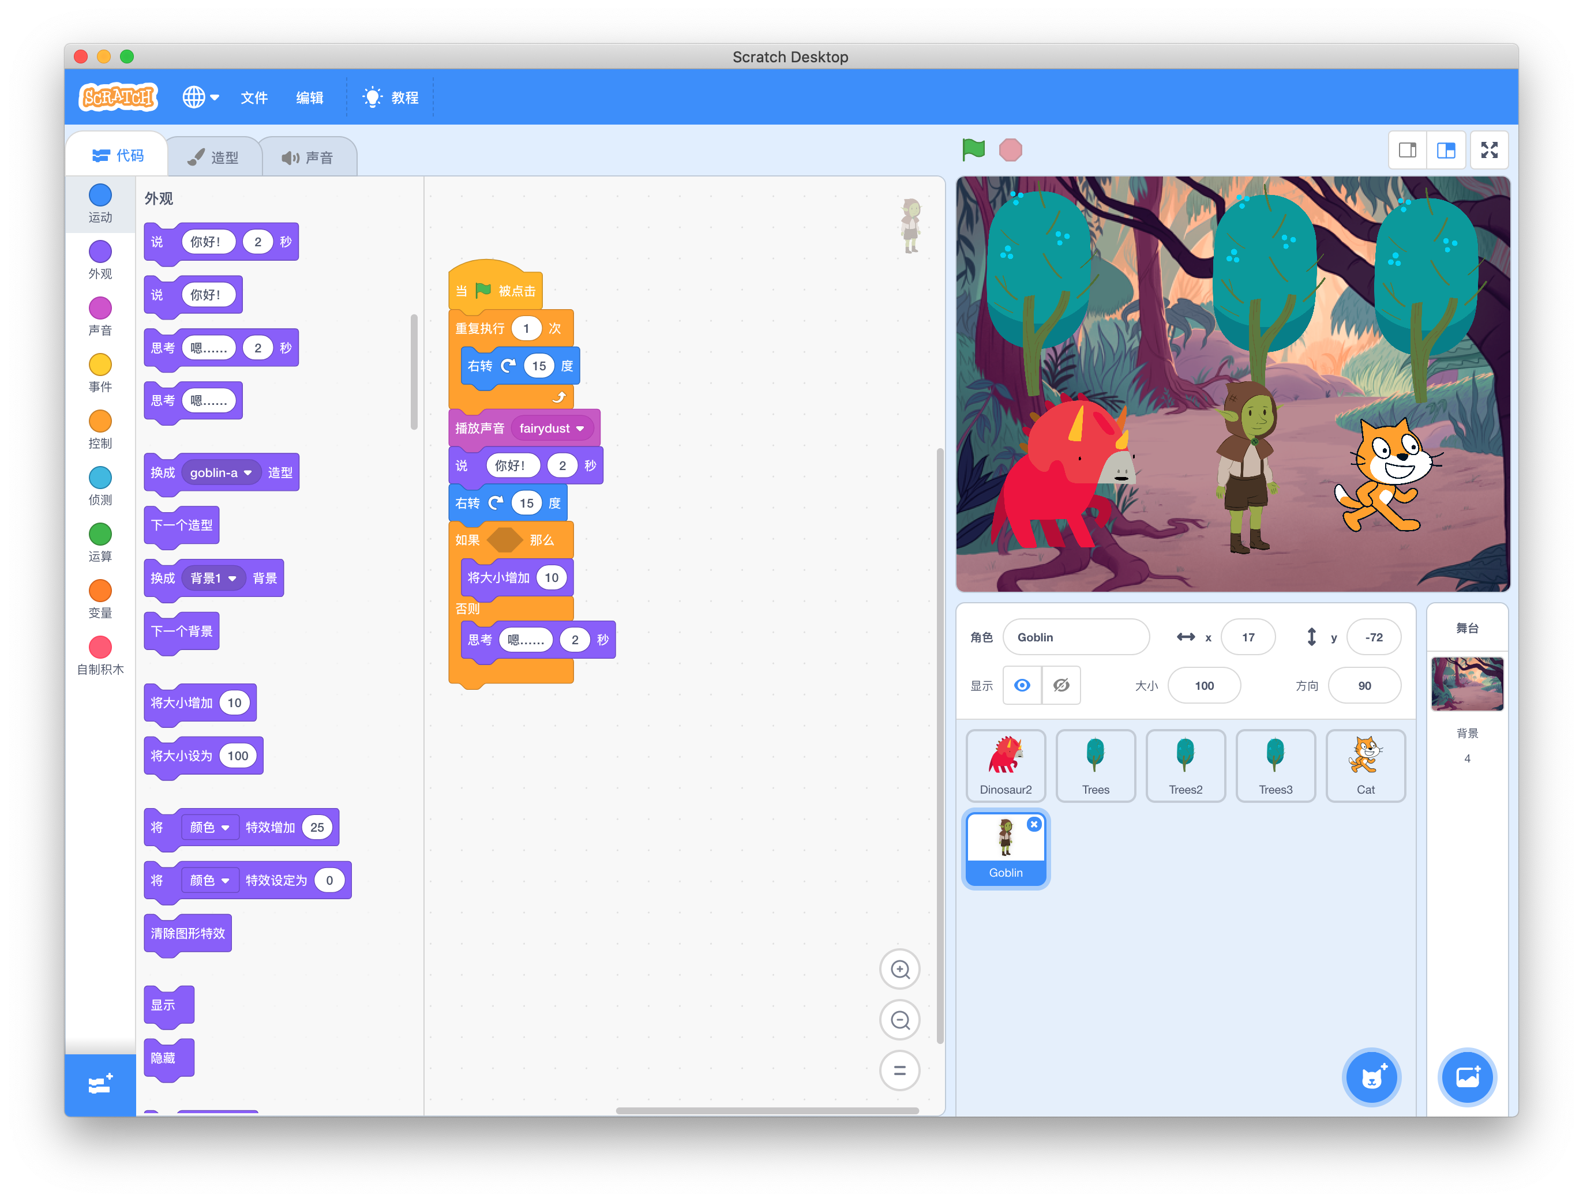
Task: Open the goblin-a costume dropdown in palette
Action: tap(221, 473)
